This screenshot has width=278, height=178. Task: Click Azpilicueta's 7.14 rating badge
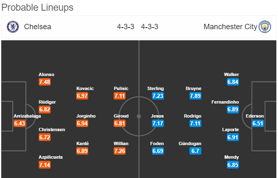[45, 165]
